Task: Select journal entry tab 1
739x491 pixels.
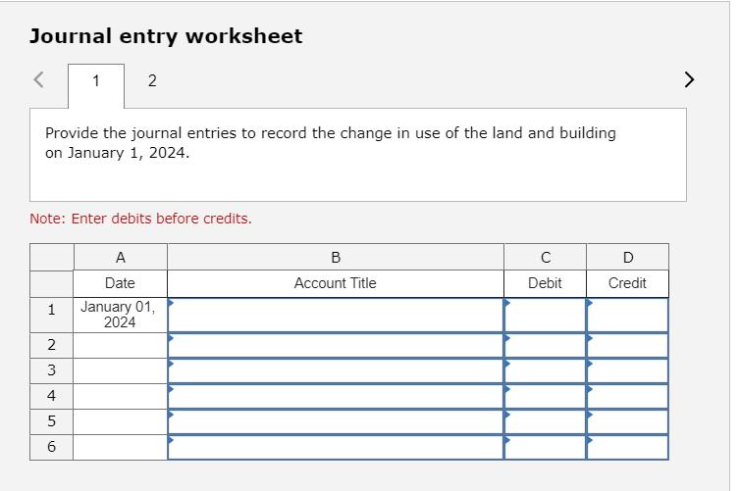Action: [x=96, y=85]
